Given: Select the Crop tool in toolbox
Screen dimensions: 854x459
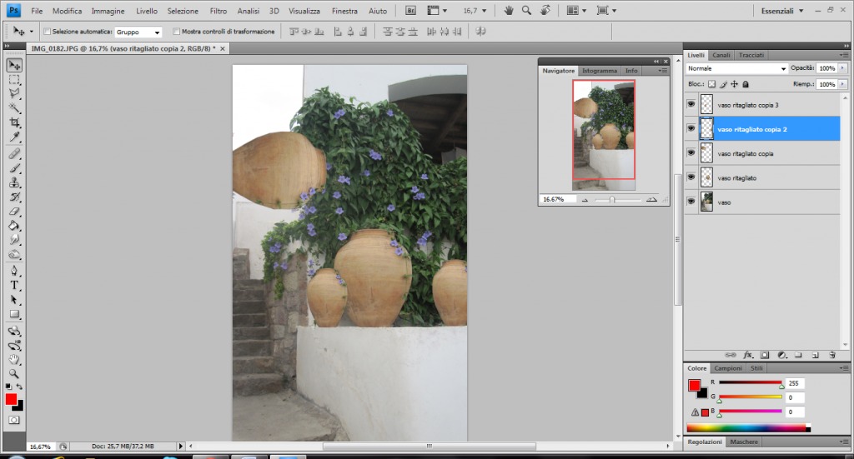Looking at the screenshot, I should (15, 122).
